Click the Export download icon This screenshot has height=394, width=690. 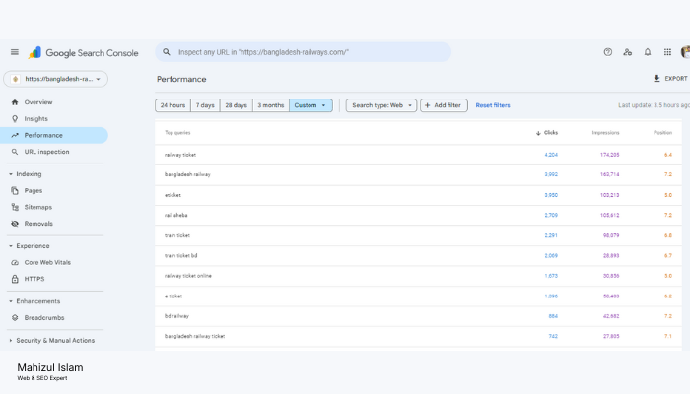(656, 78)
